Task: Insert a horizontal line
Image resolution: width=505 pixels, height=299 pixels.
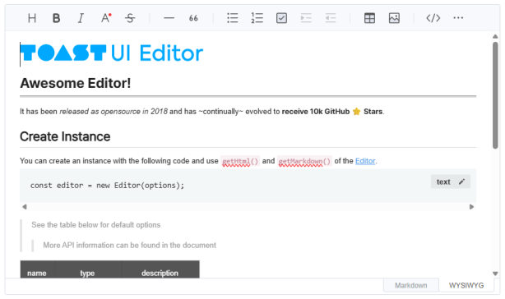Action: [x=169, y=18]
